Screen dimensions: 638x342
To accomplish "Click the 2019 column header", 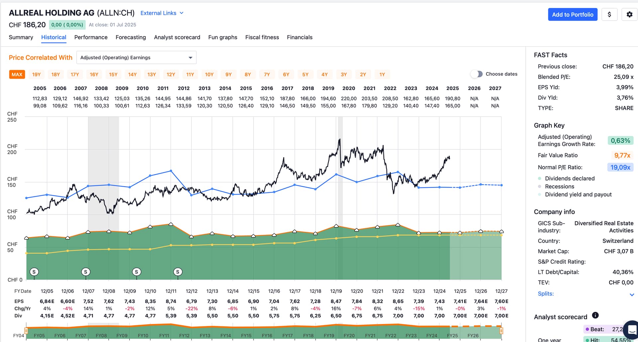I will [328, 88].
